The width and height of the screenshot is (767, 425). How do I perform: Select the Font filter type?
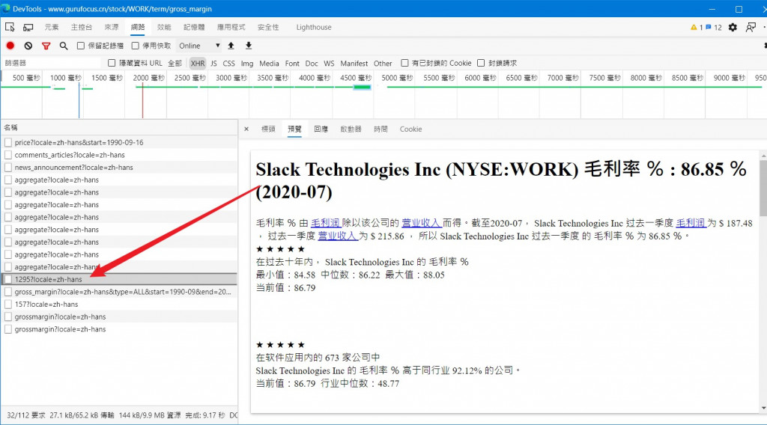292,63
